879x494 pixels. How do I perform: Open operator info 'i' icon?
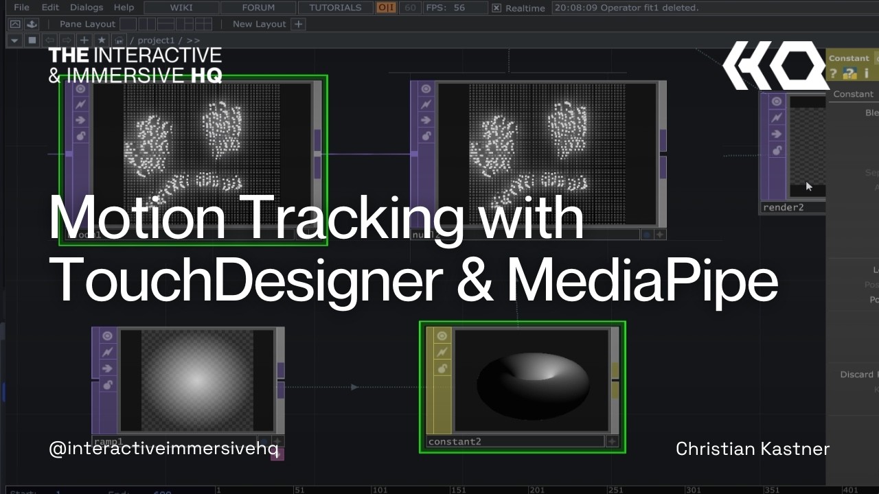(x=866, y=73)
